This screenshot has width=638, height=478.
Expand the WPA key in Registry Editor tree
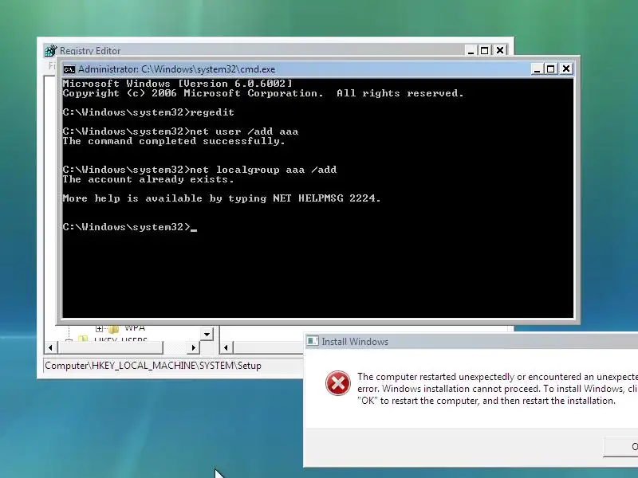click(99, 328)
